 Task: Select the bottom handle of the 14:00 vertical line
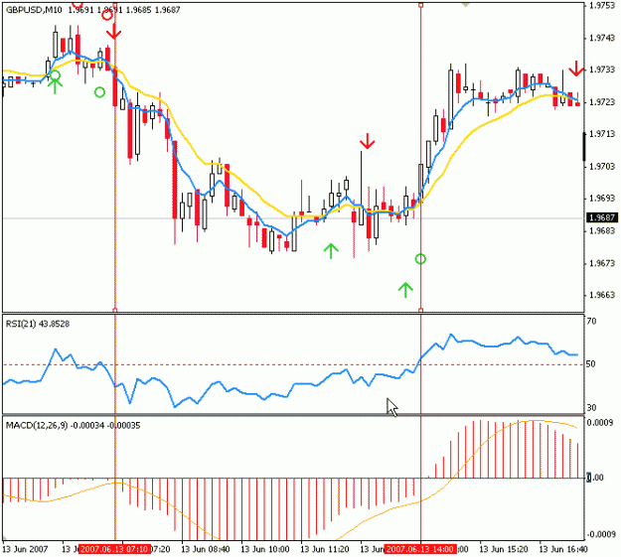[420, 311]
